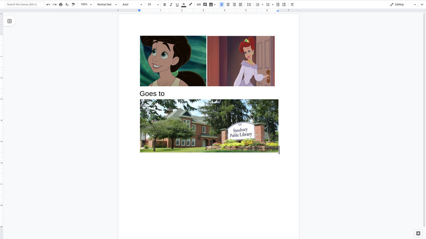This screenshot has height=239, width=426.
Task: Click the Search the menus field
Action: 25,5
